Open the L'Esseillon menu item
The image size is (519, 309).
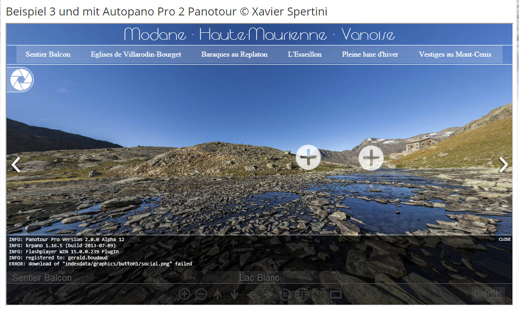[305, 54]
